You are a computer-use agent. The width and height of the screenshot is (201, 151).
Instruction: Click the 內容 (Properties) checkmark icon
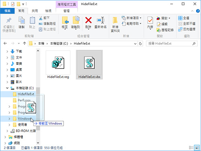coord(150,20)
